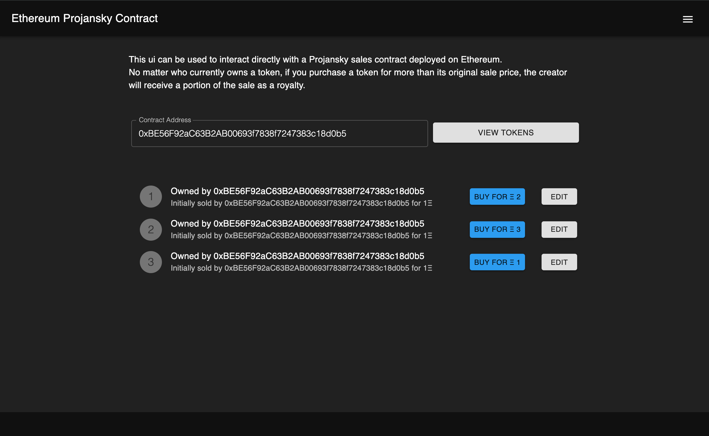Viewport: 709px width, 436px height.
Task: Click the Ethereum Projansky Contract title
Action: coord(85,18)
